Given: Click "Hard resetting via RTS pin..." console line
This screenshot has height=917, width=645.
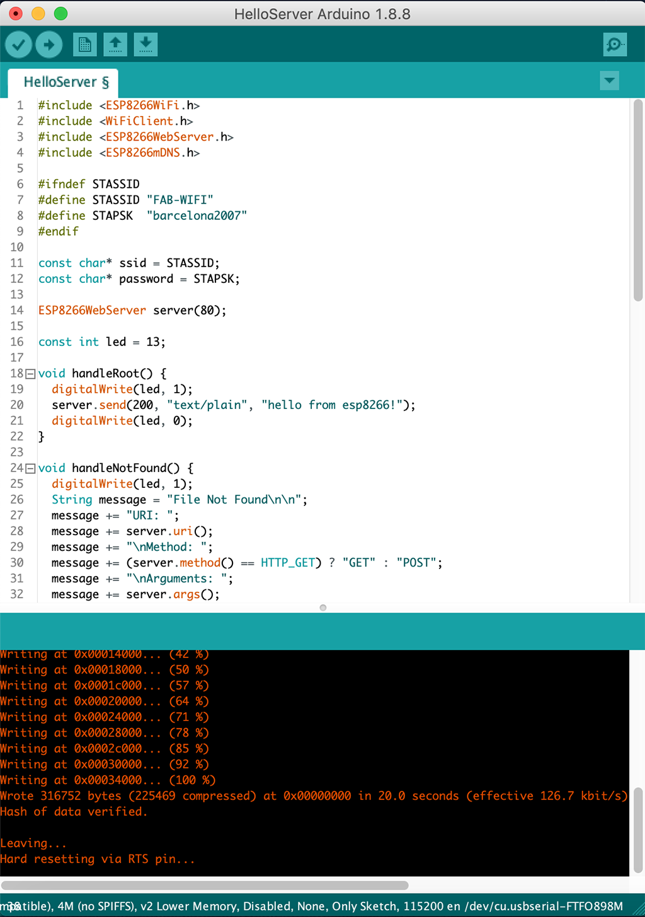Looking at the screenshot, I should tap(98, 858).
